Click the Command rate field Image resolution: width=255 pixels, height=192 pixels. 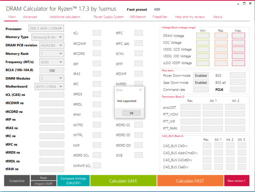click(201, 90)
